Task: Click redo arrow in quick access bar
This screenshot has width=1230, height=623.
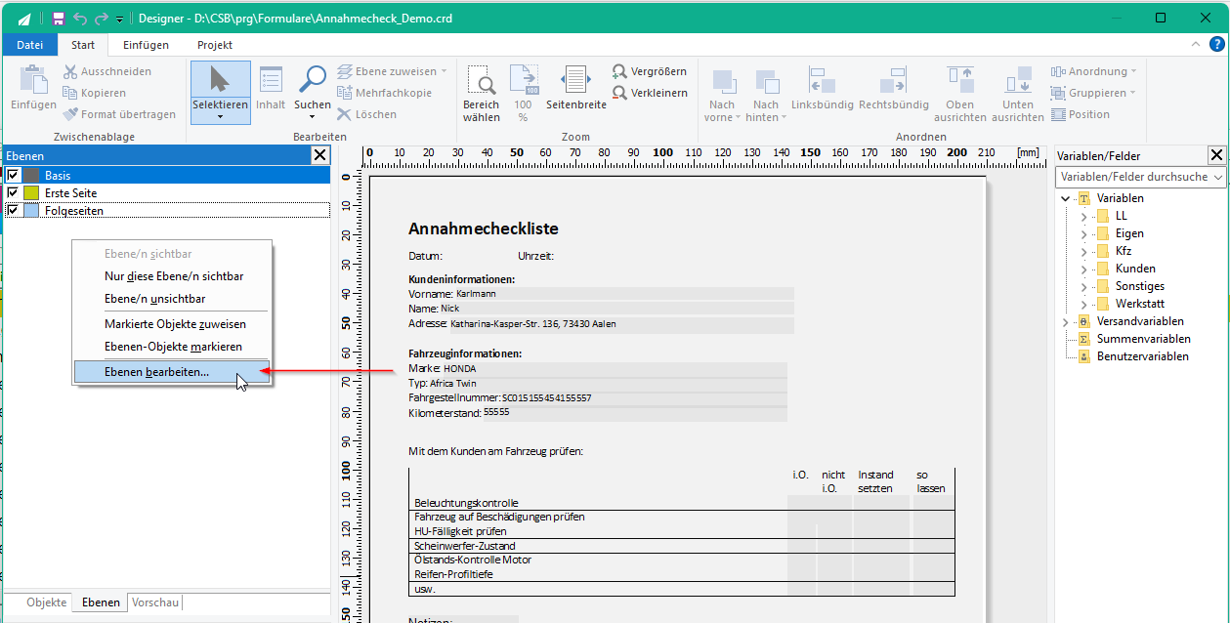Action: click(x=102, y=19)
